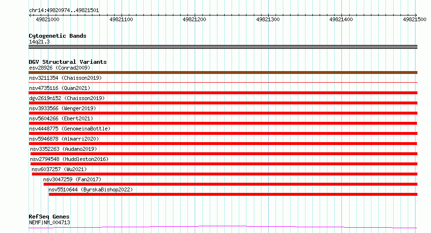This screenshot has width=431, height=233.
Task: Open nsv6037257 (Wu2021) variant
Action: (59, 169)
